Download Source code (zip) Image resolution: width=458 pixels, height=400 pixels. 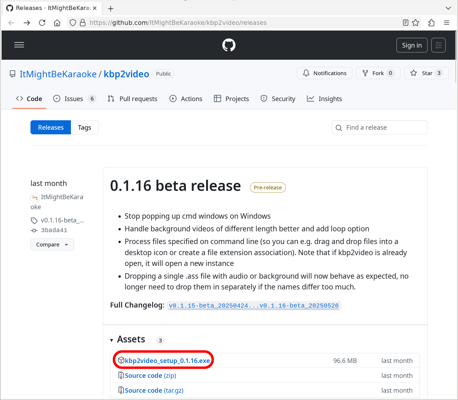[150, 376]
